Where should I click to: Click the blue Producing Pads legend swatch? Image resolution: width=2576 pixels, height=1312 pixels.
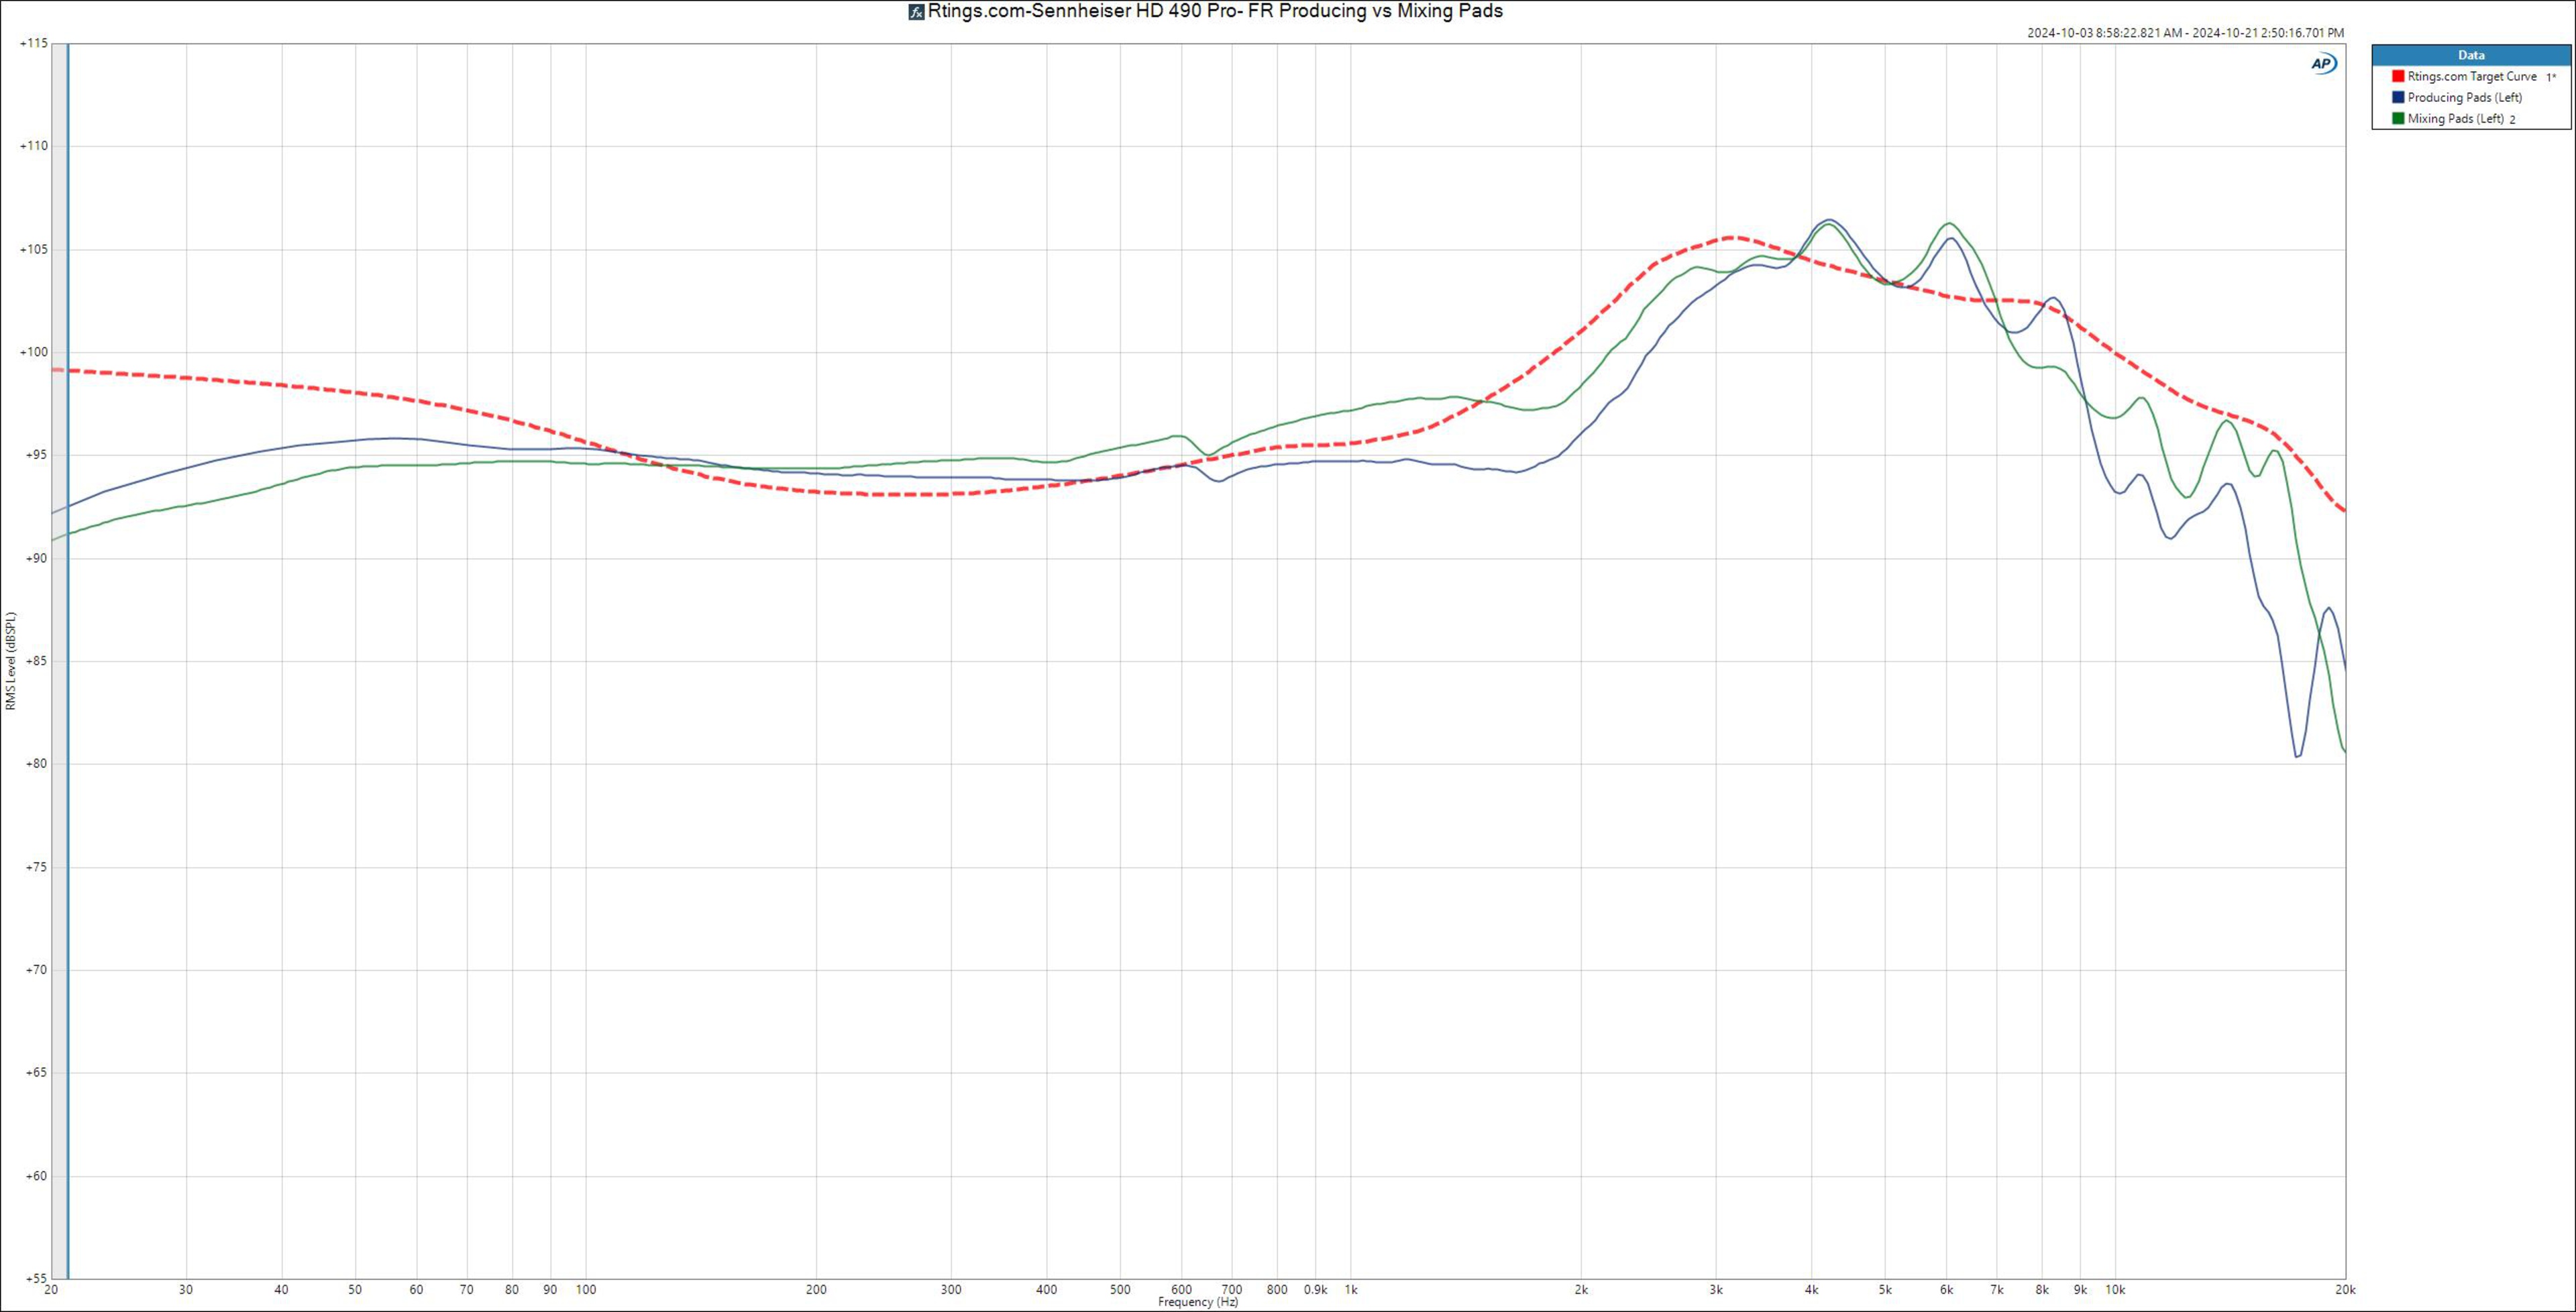click(x=2398, y=97)
